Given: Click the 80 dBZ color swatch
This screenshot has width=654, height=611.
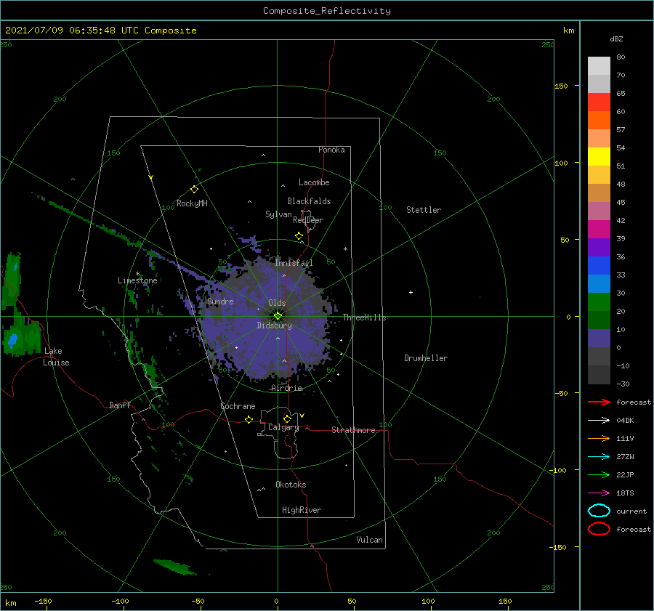Looking at the screenshot, I should [599, 65].
